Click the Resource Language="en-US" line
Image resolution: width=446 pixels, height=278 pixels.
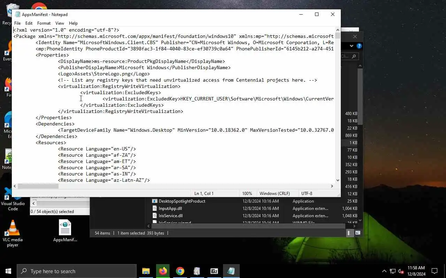point(97,149)
